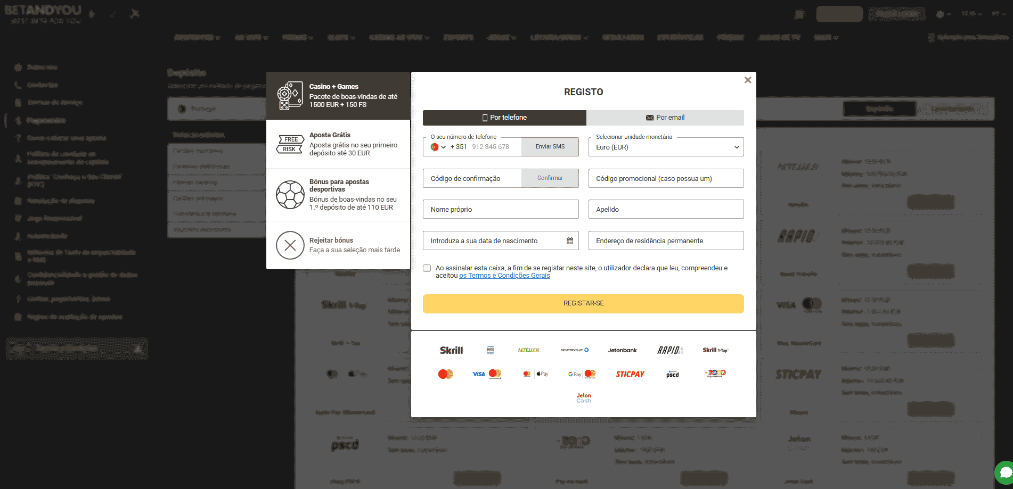
Task: Click the Skrill payment logo
Action: tap(451, 350)
